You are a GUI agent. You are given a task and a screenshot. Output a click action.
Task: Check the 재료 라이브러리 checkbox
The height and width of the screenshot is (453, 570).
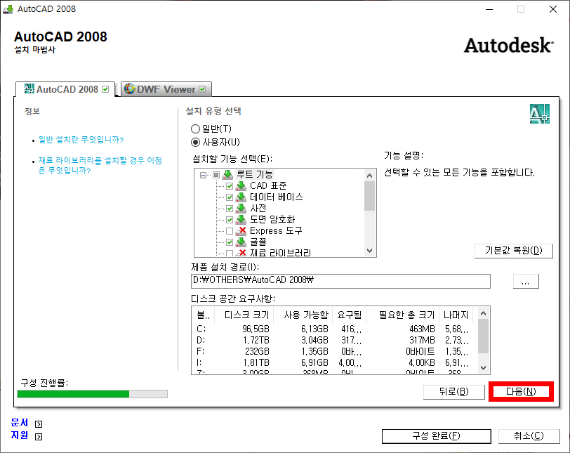point(230,253)
